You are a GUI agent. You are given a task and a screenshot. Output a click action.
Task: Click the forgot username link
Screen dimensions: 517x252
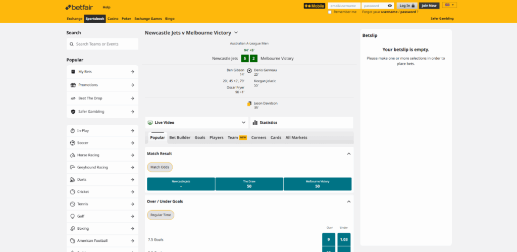(389, 12)
